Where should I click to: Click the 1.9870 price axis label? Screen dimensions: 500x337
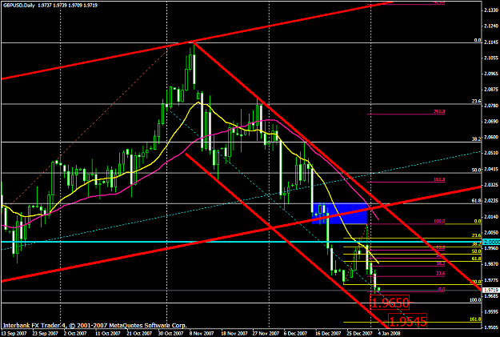(491, 264)
